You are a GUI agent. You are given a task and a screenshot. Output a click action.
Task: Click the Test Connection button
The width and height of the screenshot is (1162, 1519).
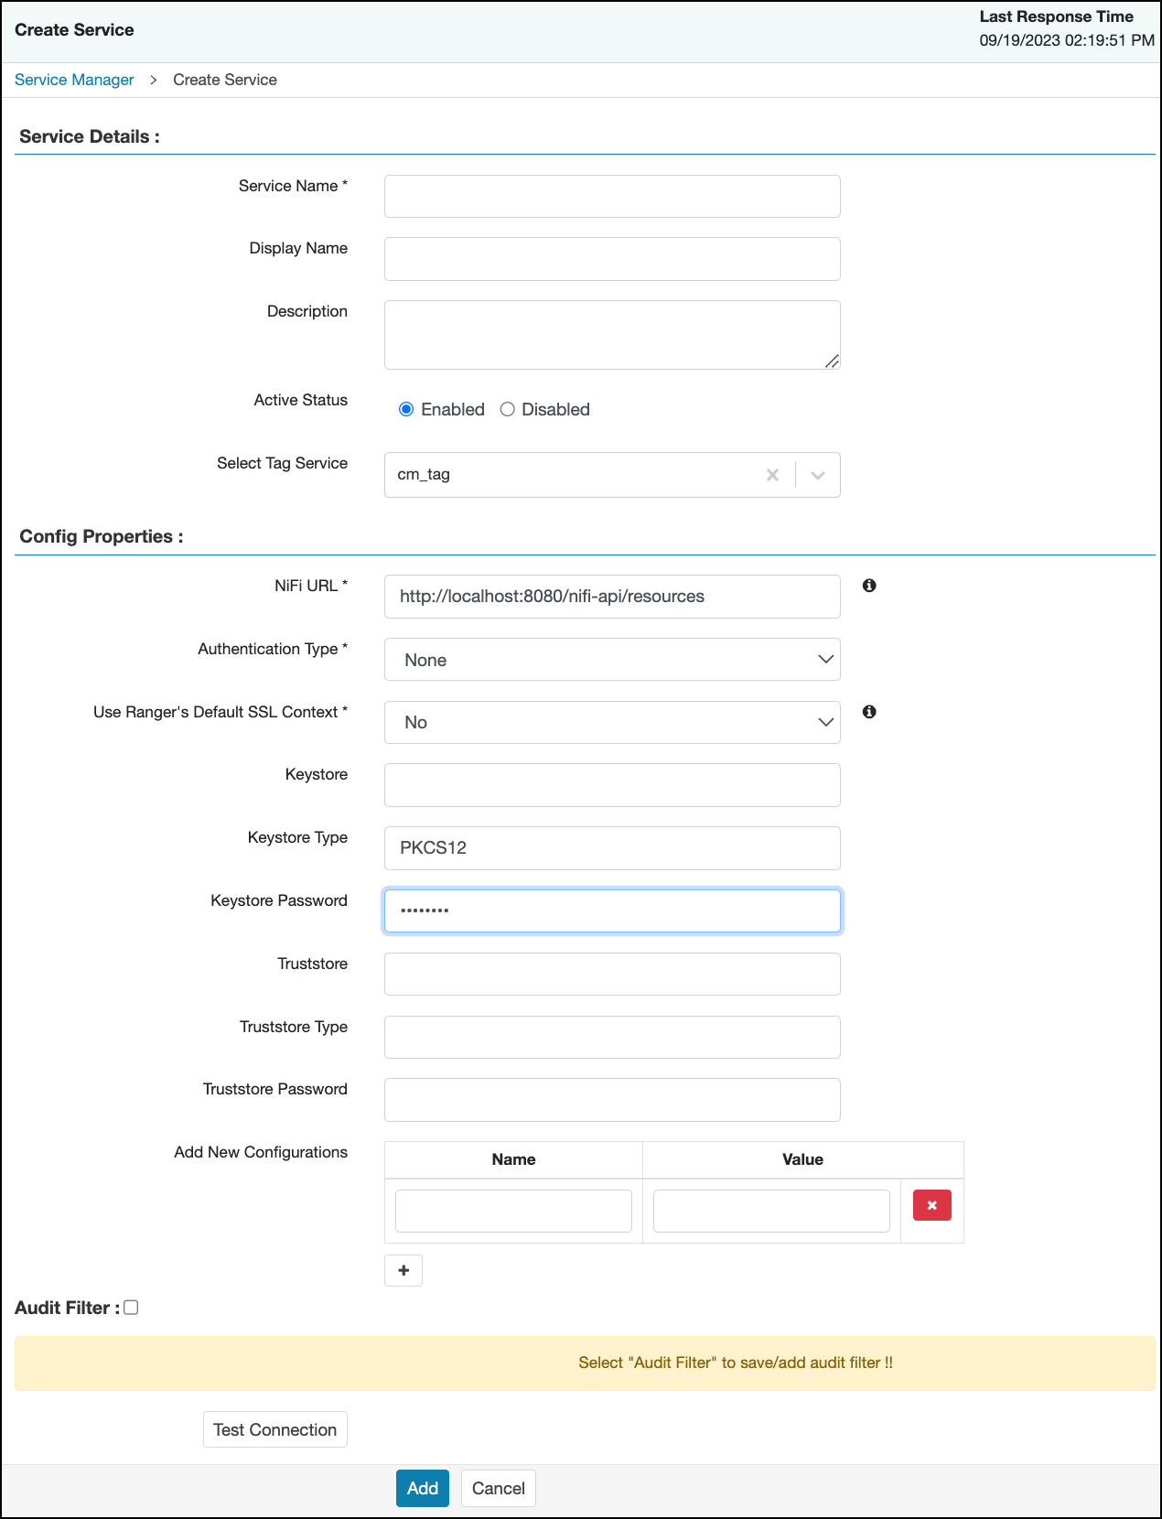274,1429
